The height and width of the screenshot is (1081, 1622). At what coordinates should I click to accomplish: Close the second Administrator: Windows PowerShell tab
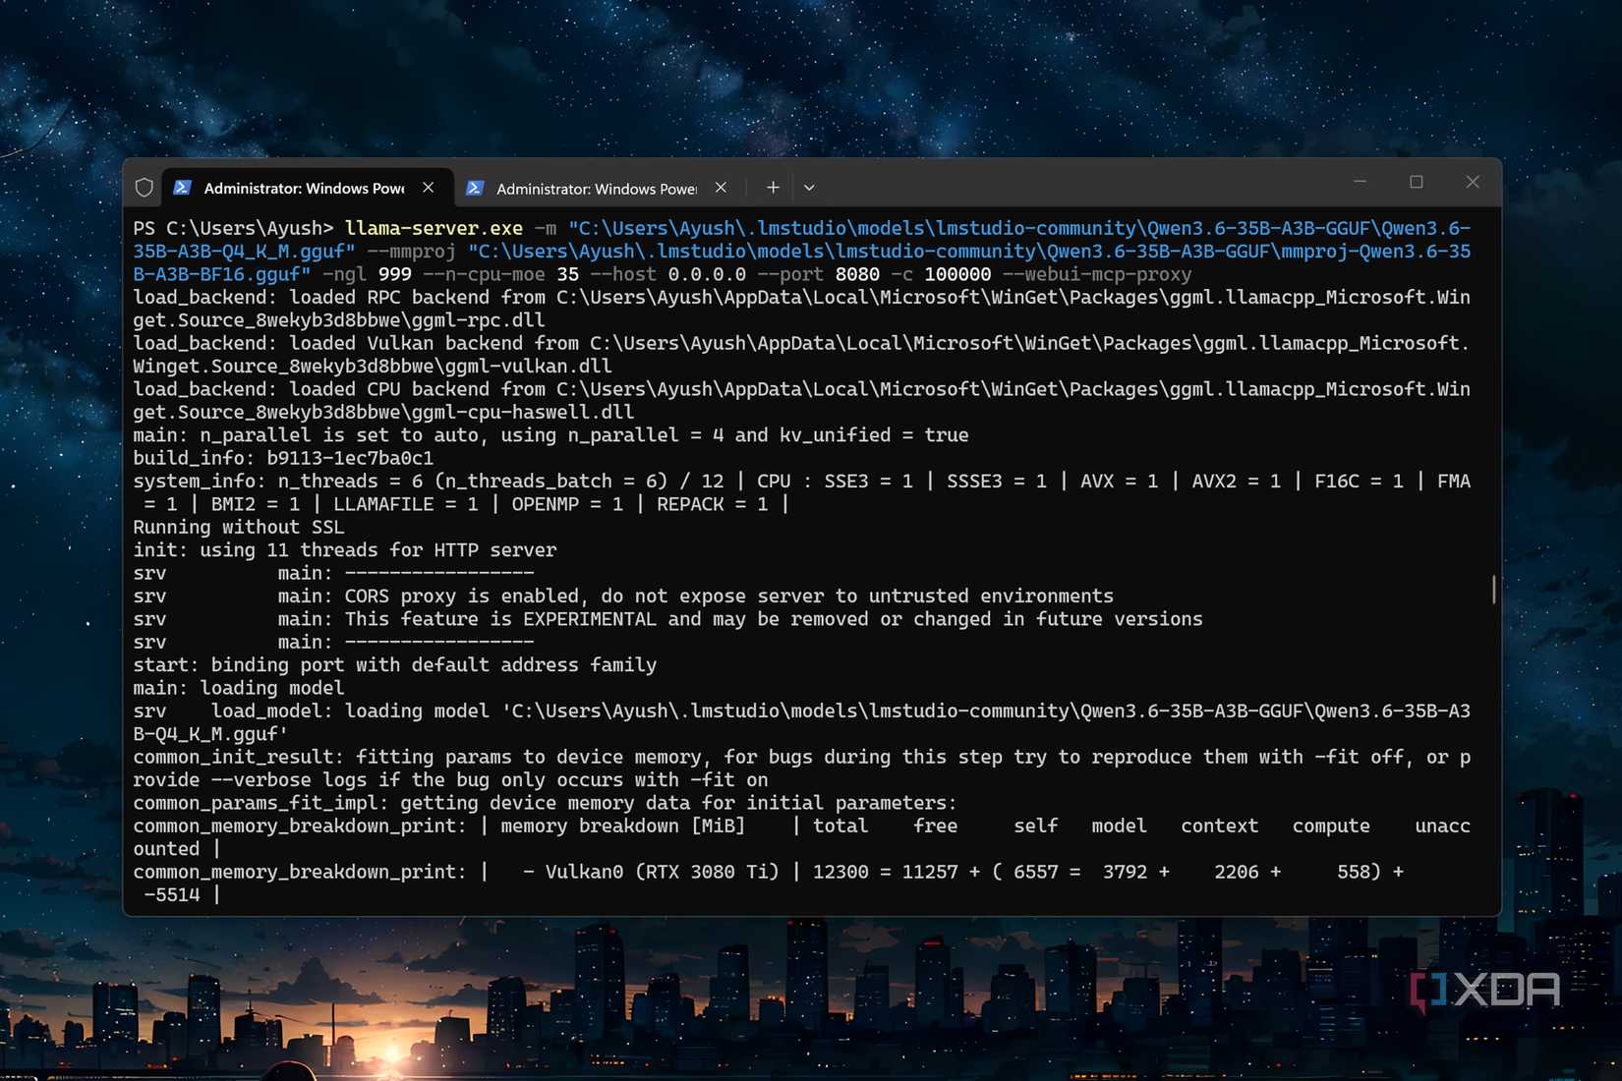pos(722,187)
